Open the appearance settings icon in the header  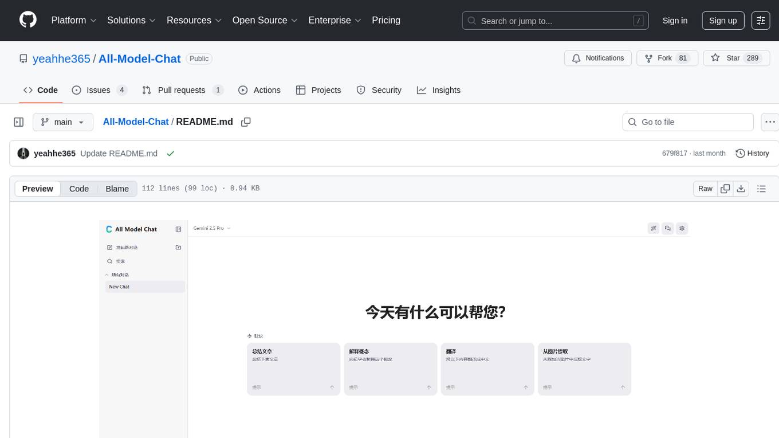(761, 21)
